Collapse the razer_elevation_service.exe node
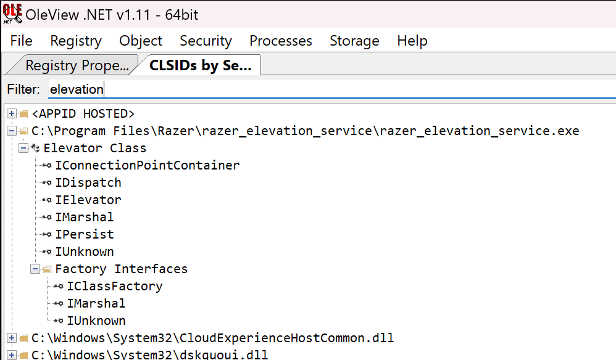The image size is (616, 360). (x=11, y=131)
